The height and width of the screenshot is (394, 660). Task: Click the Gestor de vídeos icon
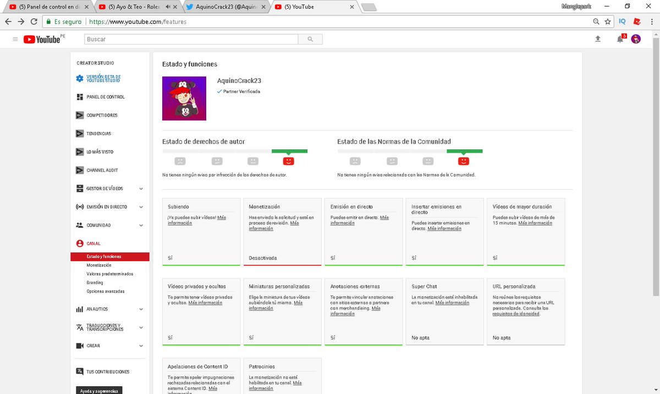point(80,188)
